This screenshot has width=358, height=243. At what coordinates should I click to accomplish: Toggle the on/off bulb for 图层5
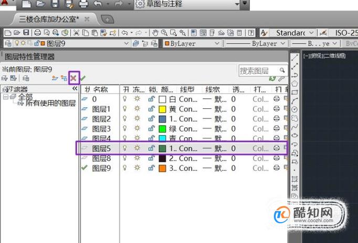124,148
